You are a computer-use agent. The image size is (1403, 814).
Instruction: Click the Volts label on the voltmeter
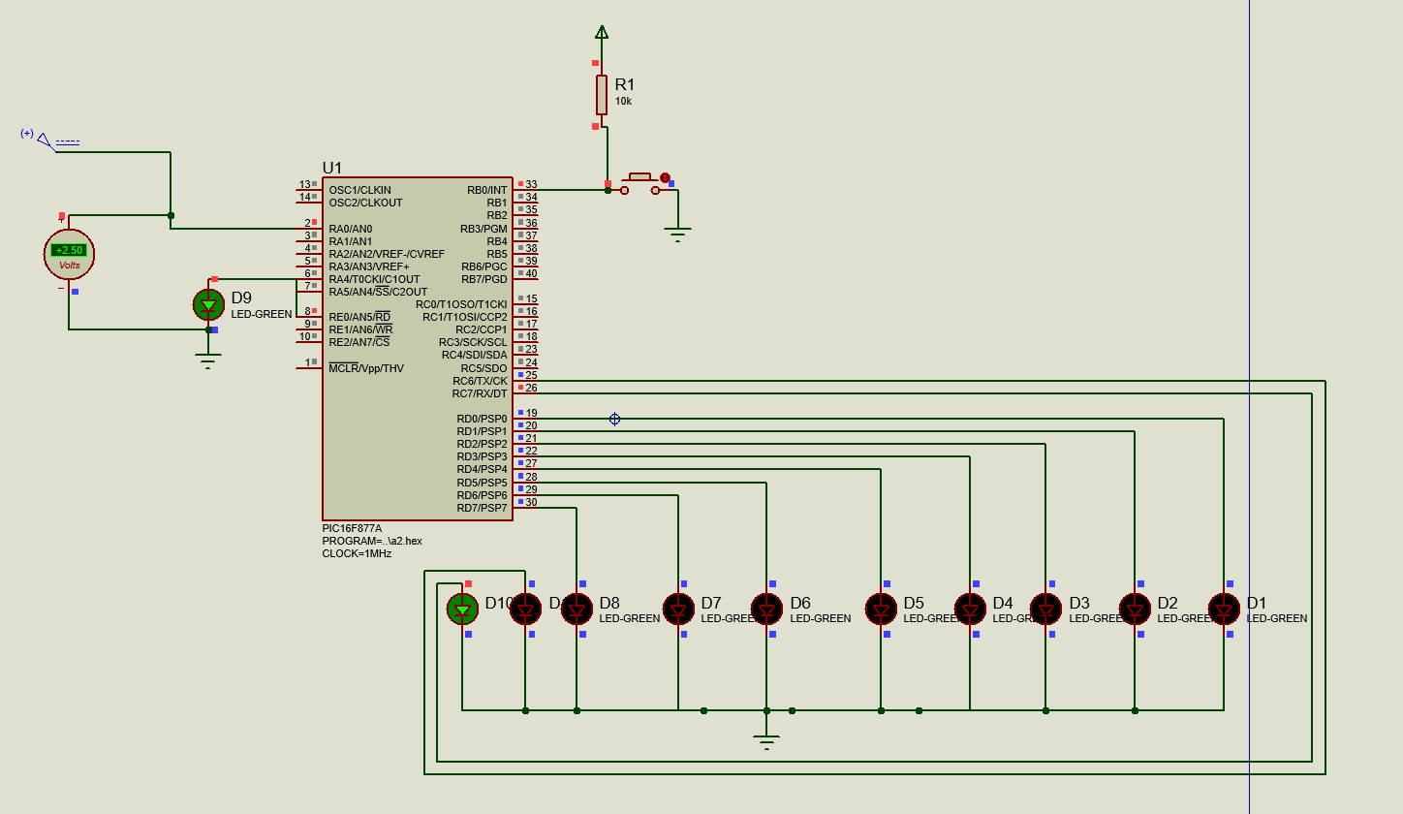(70, 265)
